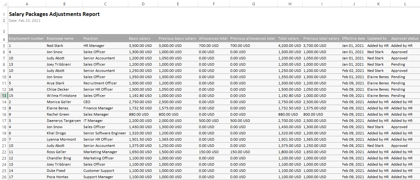The width and height of the screenshot is (420, 180).
Task: Select the 'Daenerys Targaryen' cell
Action: tap(64, 121)
